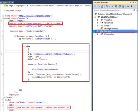138x111 pixels.
Task: Toggle auto-hide pin on Solution Explorer
Action: click(x=133, y=2)
